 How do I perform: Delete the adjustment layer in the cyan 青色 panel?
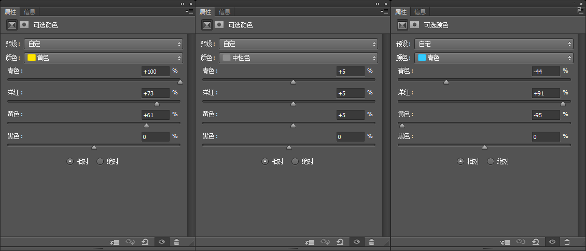pyautogui.click(x=567, y=242)
